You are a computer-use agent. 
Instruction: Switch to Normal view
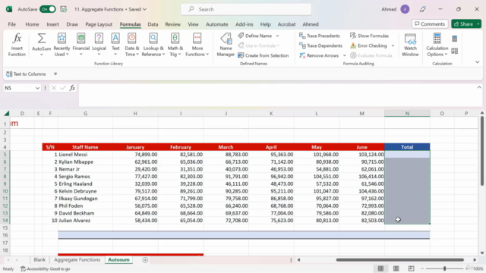pos(380,268)
